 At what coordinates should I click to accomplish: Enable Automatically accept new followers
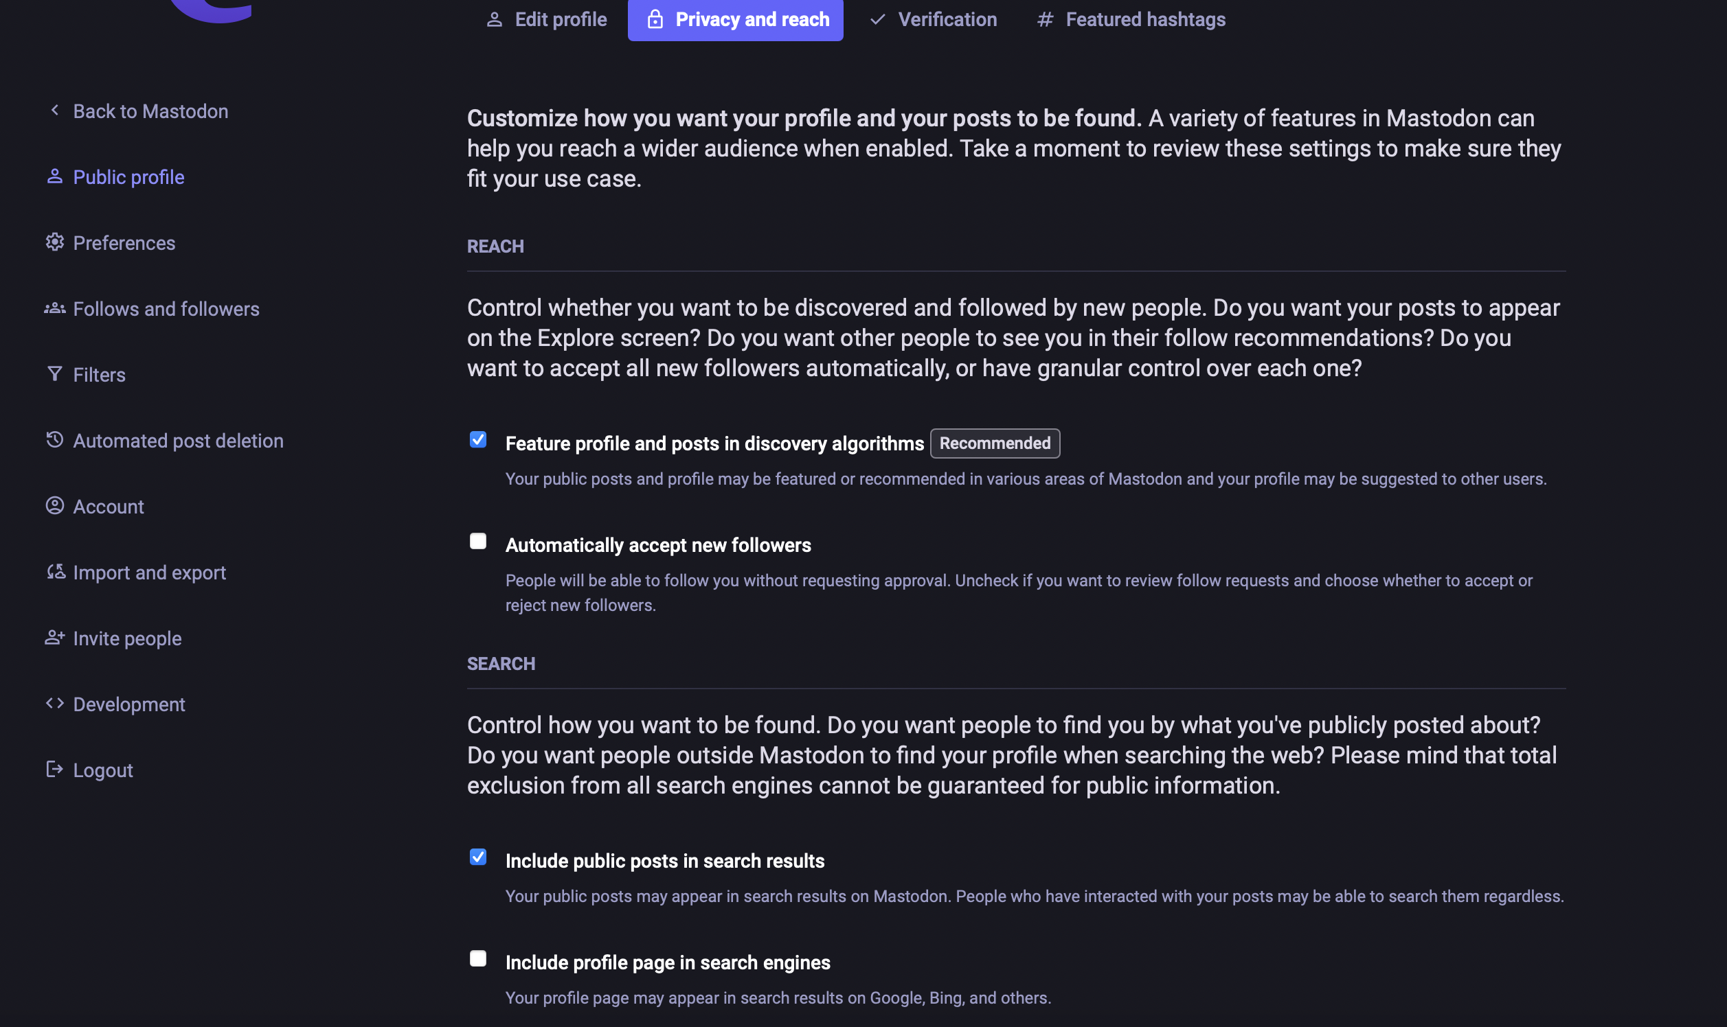coord(478,541)
